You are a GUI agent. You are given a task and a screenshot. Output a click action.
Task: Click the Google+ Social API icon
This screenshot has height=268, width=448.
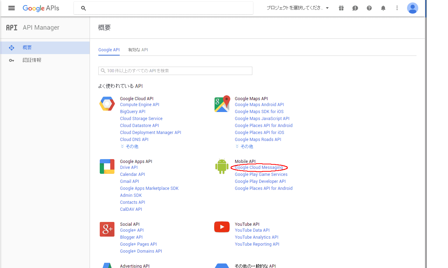[x=107, y=229]
